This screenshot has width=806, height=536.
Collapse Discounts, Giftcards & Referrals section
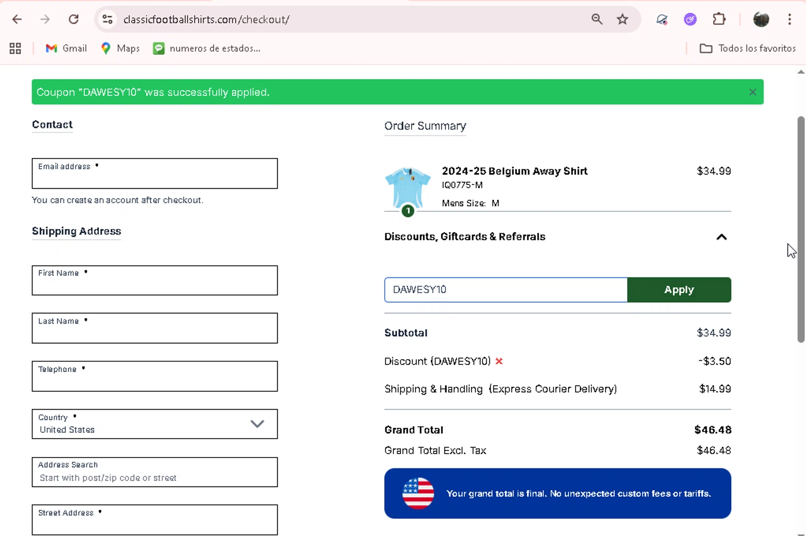click(722, 237)
